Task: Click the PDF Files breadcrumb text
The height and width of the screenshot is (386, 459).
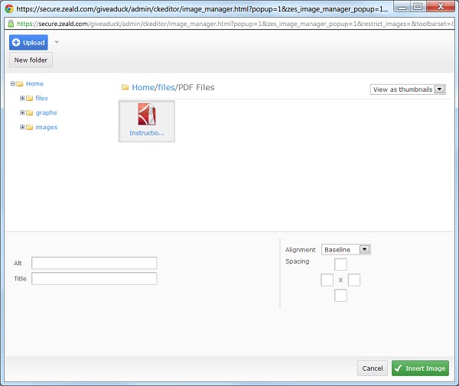Action: 196,87
